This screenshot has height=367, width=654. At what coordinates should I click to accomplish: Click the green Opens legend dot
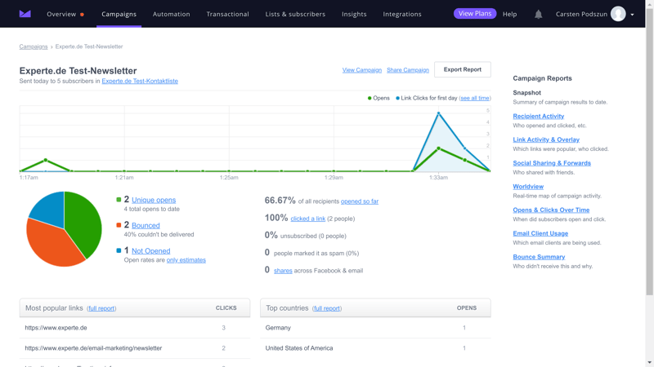point(370,98)
